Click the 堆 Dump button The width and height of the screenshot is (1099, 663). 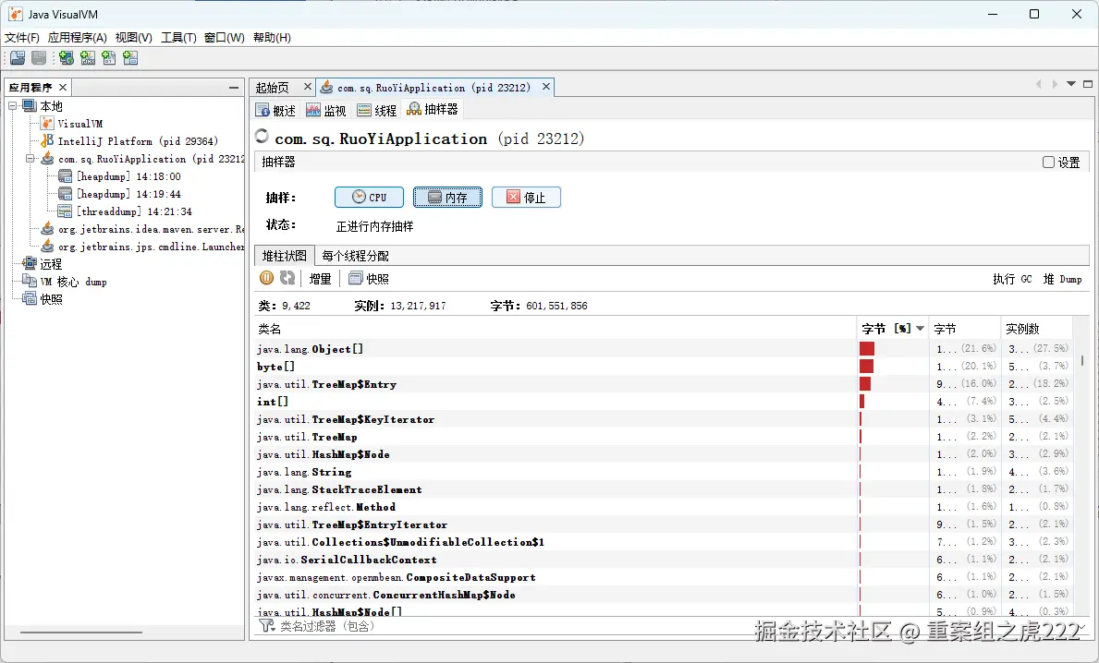click(1062, 279)
